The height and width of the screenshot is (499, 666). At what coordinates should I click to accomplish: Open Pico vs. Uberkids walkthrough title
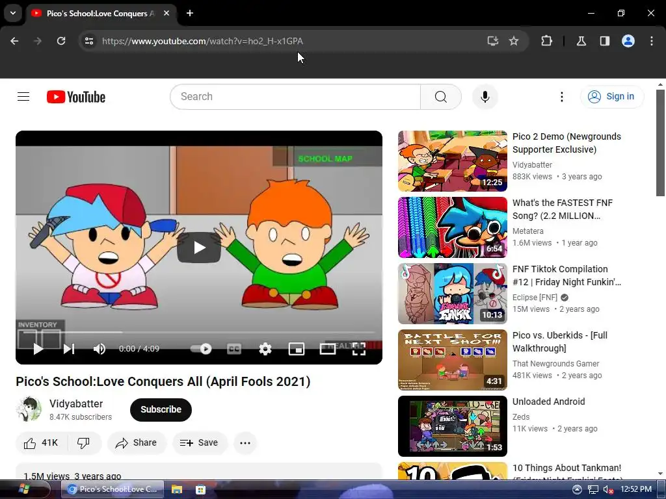click(560, 342)
